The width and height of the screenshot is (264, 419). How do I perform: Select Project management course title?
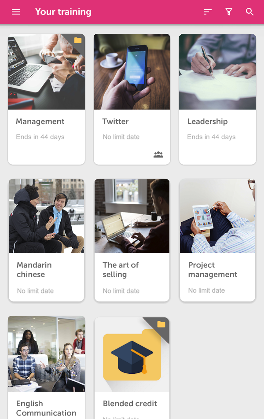click(x=213, y=270)
